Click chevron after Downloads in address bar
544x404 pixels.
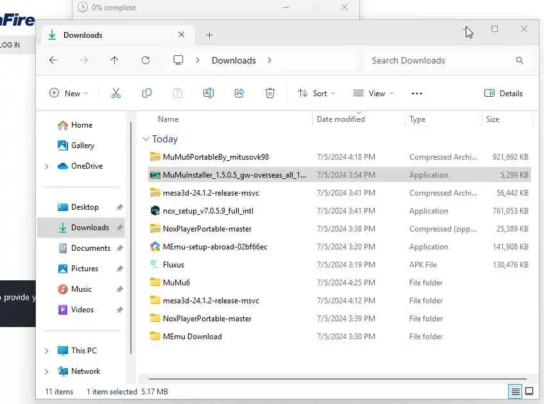click(269, 60)
